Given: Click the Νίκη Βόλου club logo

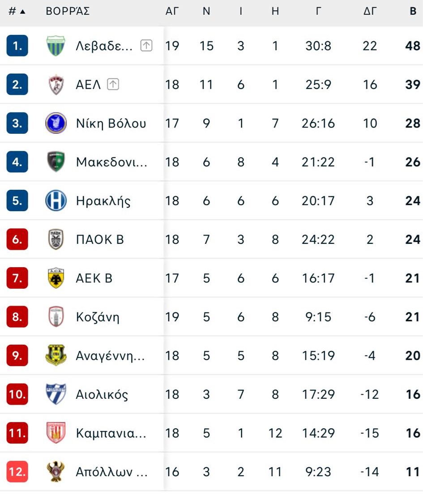Looking at the screenshot, I should pyautogui.click(x=56, y=123).
